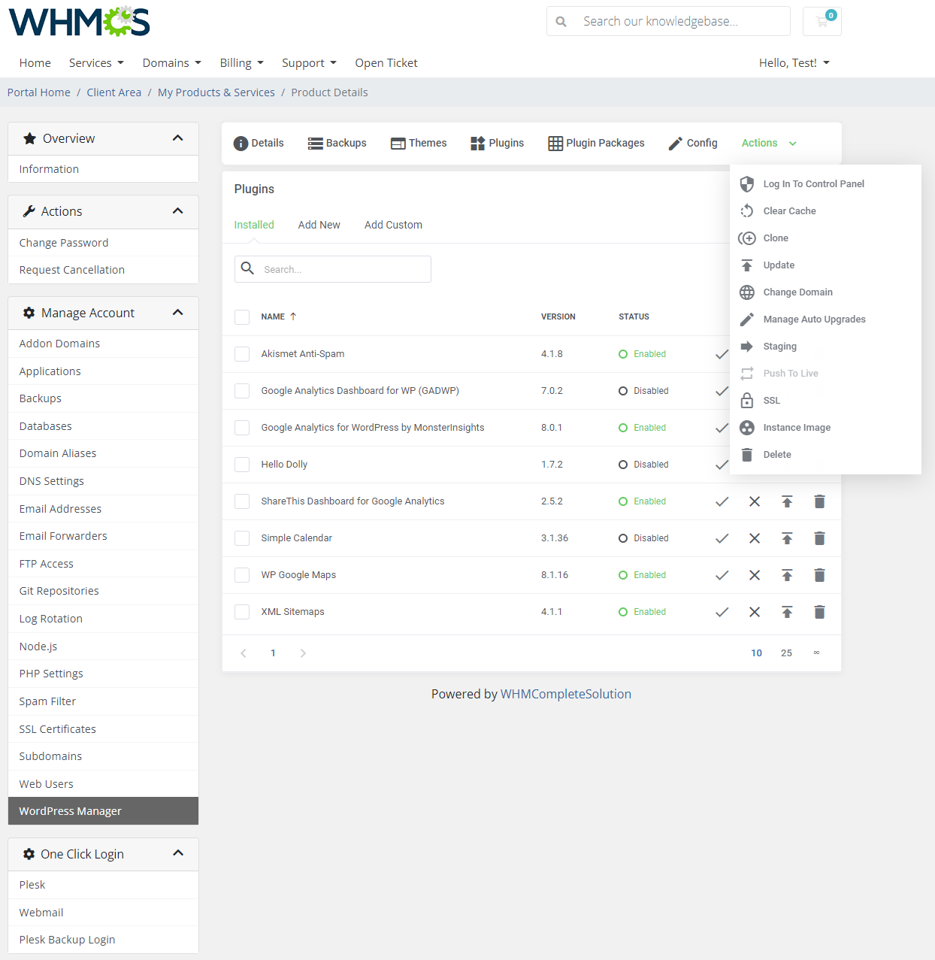
Task: Delete XML Sitemaps via trash icon
Action: point(819,612)
